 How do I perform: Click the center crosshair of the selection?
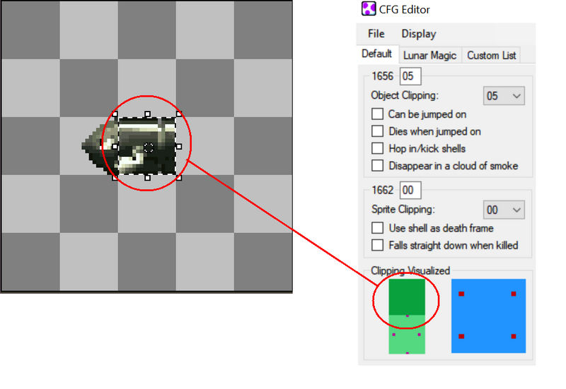pos(149,148)
